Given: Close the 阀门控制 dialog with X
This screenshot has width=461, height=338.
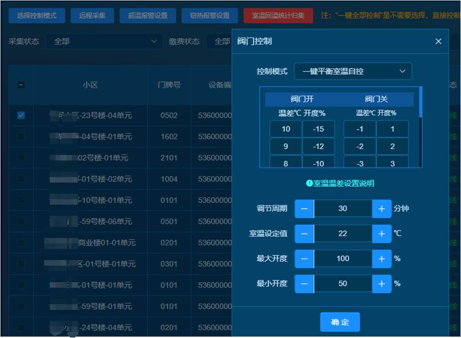Looking at the screenshot, I should point(438,41).
